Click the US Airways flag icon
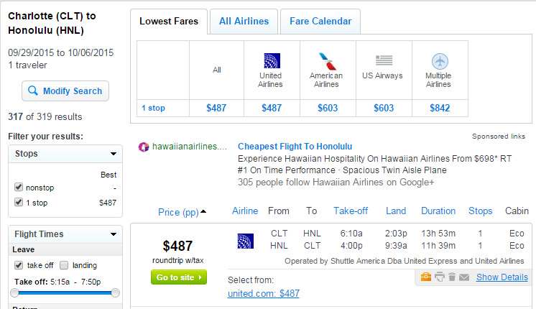The image size is (536, 309). (384, 60)
